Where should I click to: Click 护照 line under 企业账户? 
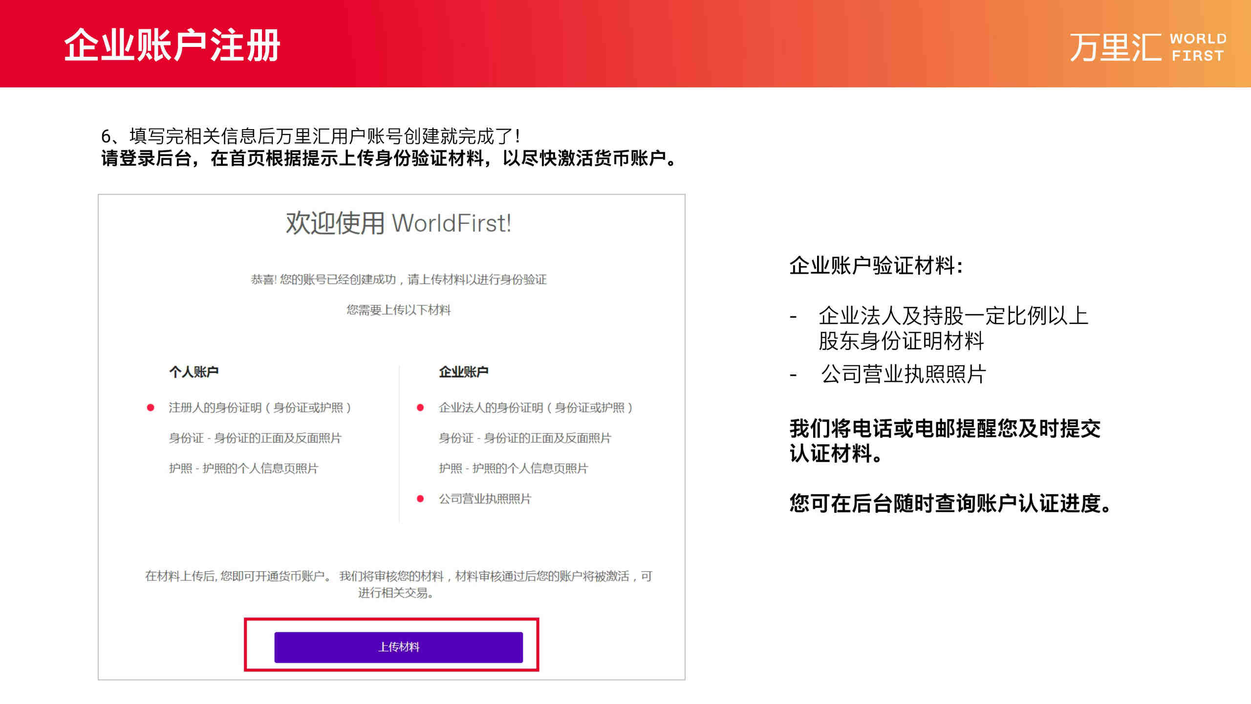[x=513, y=468]
